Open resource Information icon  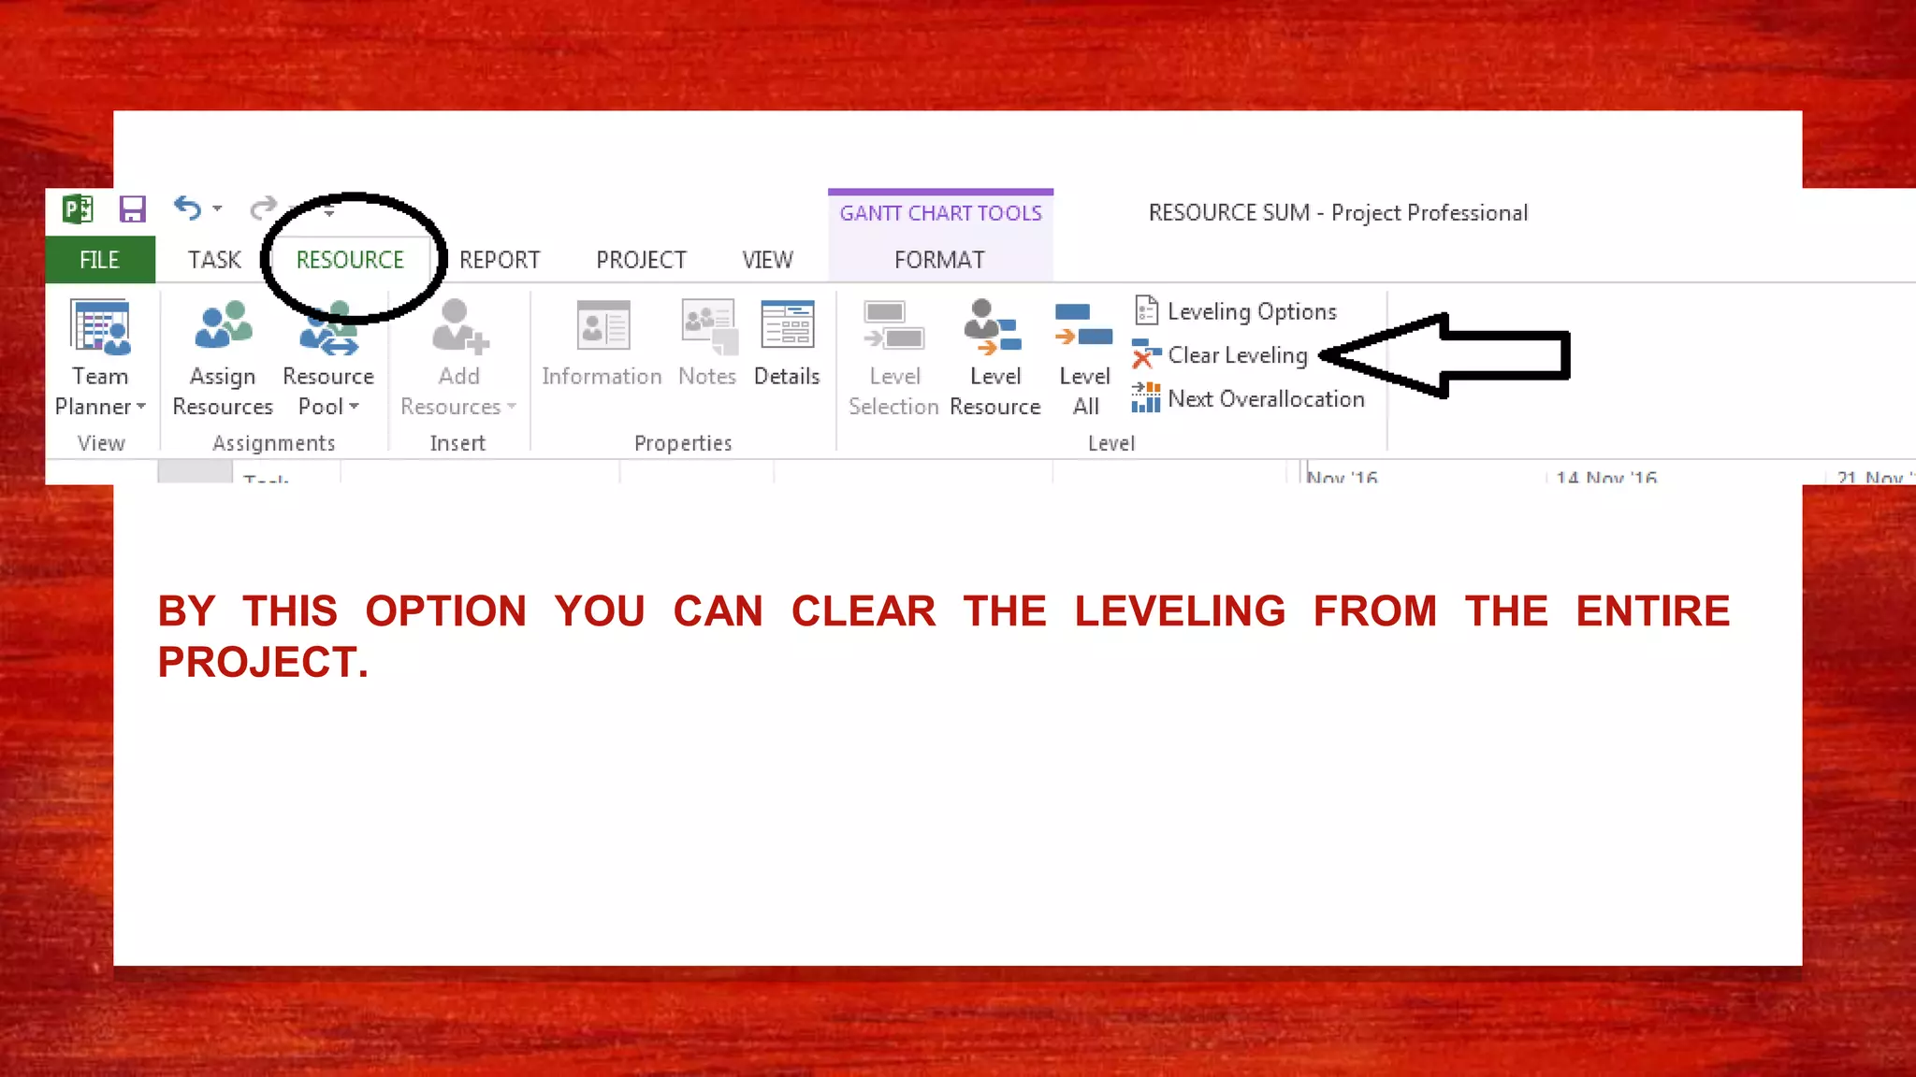click(603, 325)
